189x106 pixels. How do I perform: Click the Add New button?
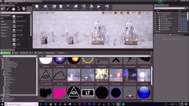[x=6, y=53]
